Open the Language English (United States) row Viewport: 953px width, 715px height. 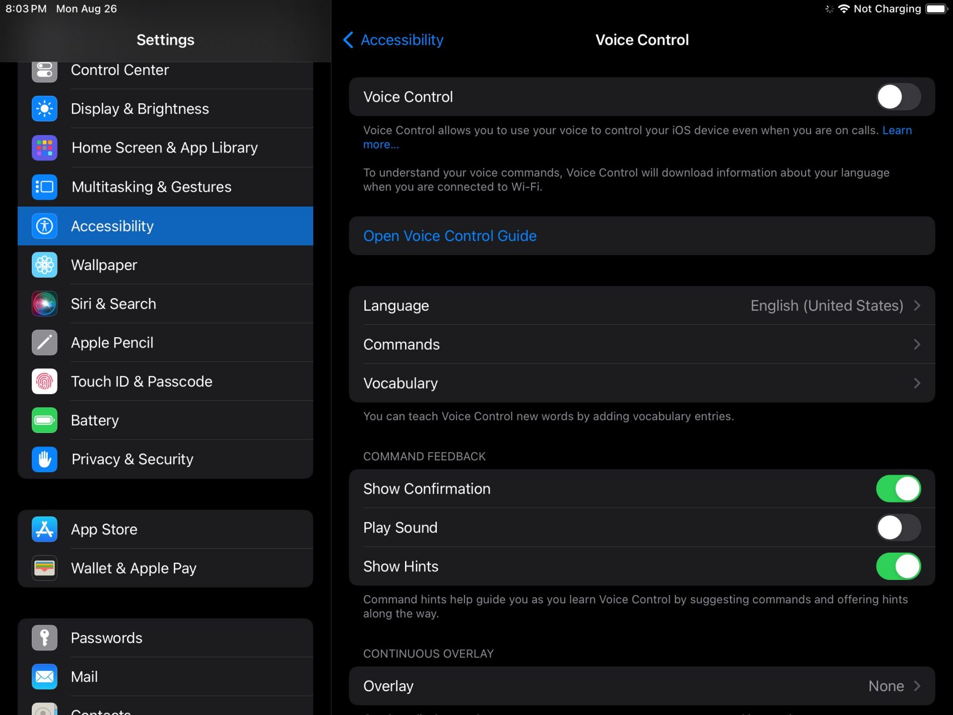pyautogui.click(x=641, y=305)
